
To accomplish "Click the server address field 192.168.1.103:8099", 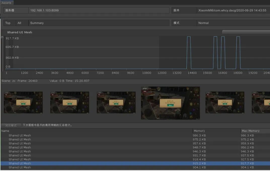I will pyautogui.click(x=99, y=10).
